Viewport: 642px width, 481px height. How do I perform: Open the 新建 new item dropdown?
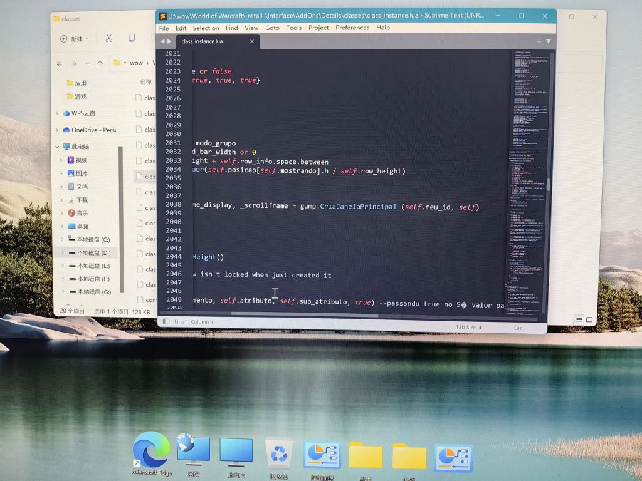pos(75,39)
